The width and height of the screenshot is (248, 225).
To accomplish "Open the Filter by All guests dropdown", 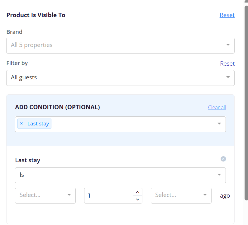I will (120, 78).
